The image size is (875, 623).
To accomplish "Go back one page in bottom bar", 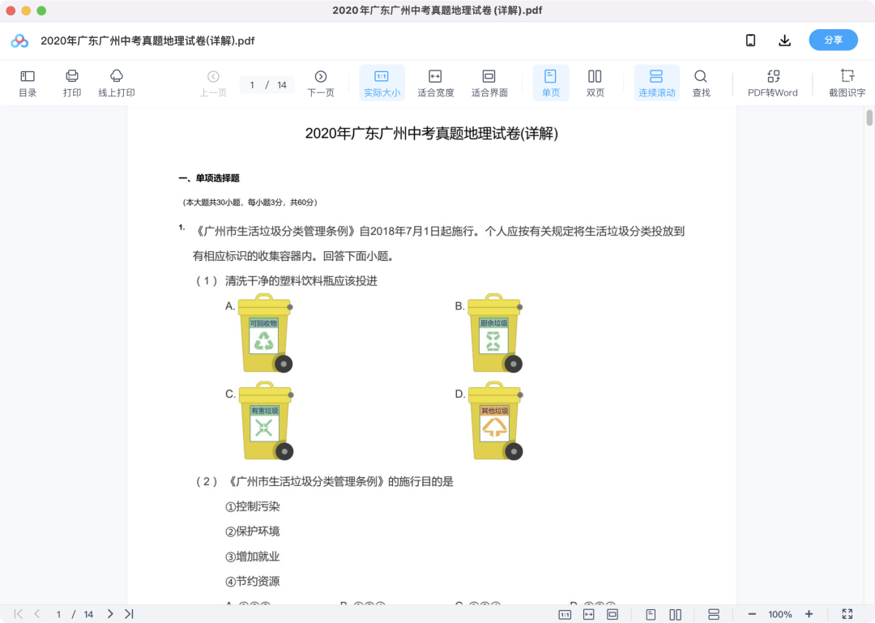I will [36, 614].
